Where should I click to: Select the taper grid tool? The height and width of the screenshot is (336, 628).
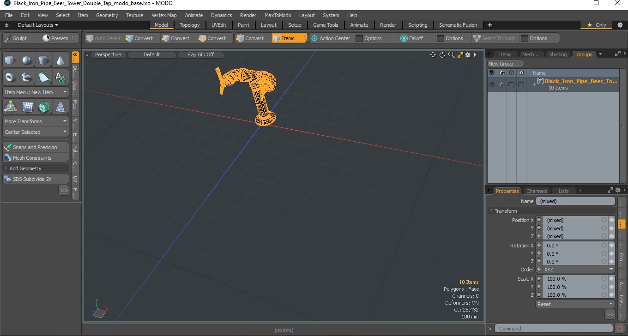(x=60, y=107)
